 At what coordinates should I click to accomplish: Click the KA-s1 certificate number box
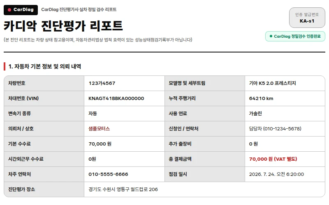pyautogui.click(x=307, y=18)
